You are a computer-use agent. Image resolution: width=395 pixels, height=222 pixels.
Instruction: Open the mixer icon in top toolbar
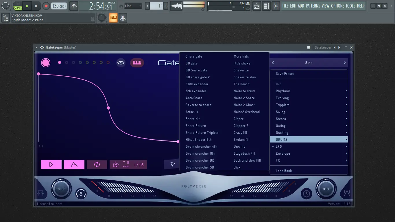[276, 6]
